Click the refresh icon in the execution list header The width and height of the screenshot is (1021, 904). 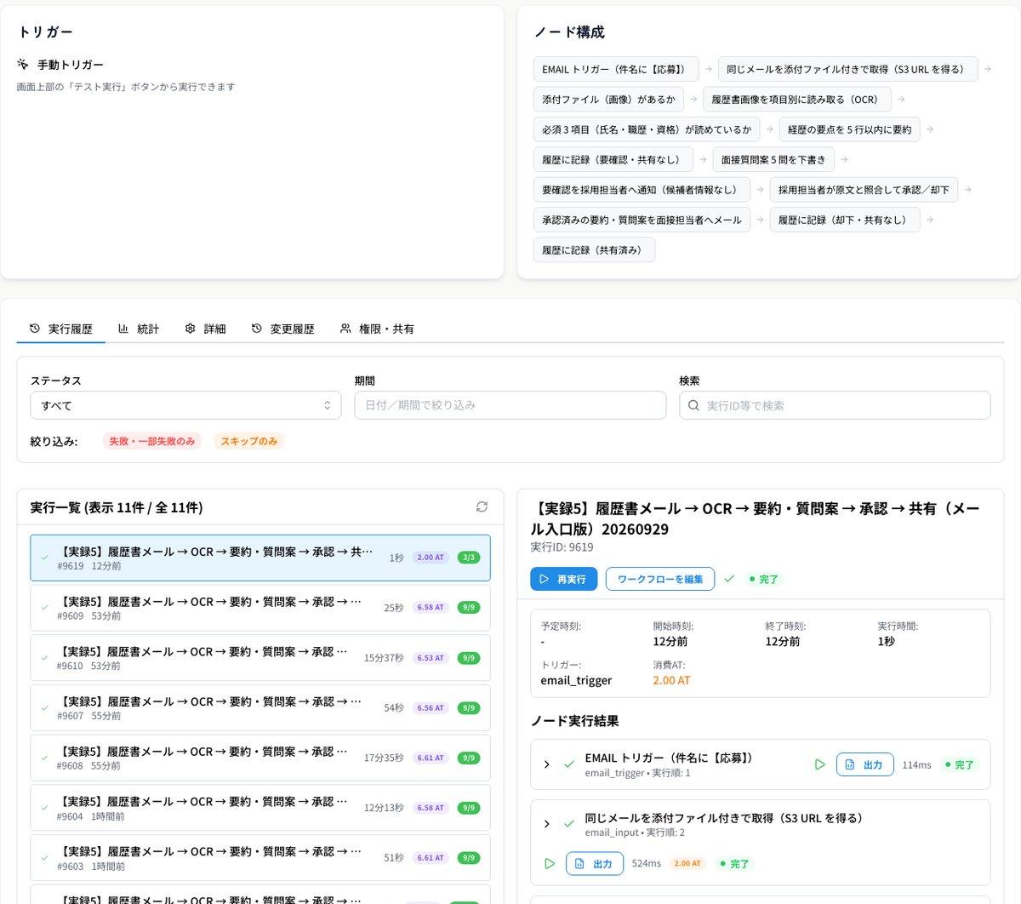click(482, 507)
